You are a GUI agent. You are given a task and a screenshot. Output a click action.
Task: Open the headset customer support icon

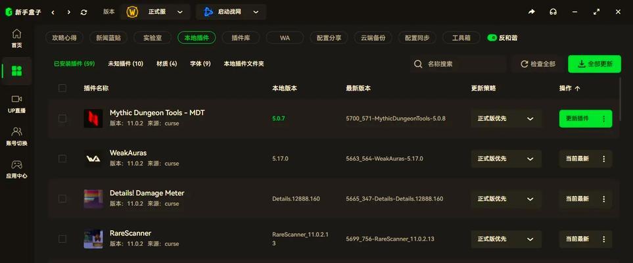pos(553,12)
